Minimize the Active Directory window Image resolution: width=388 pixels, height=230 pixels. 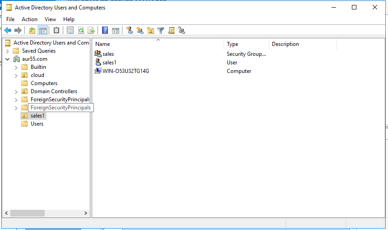pyautogui.click(x=334, y=7)
